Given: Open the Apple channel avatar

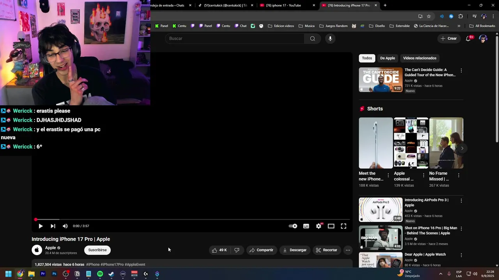Looking at the screenshot, I should pos(37,250).
